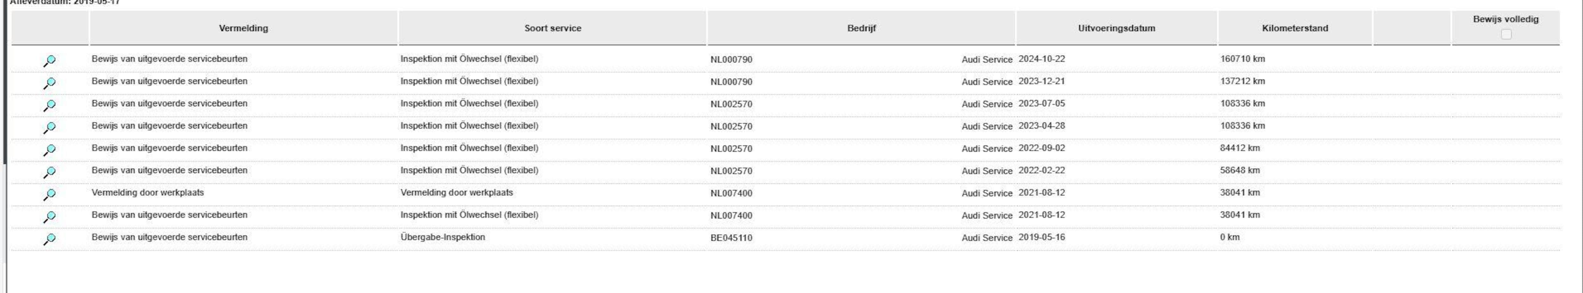Click magnifier for the 2023-12-21 service record
The height and width of the screenshot is (293, 1583).
[x=49, y=83]
